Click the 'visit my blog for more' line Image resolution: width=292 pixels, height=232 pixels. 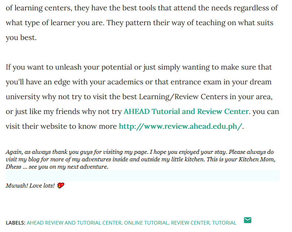[140, 159]
